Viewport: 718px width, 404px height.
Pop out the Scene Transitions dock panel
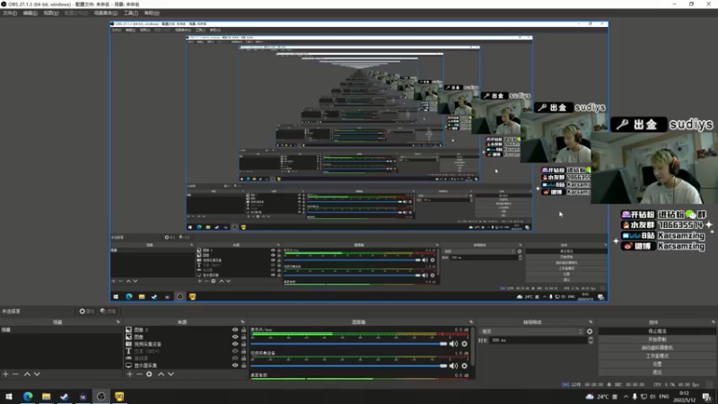tap(591, 322)
